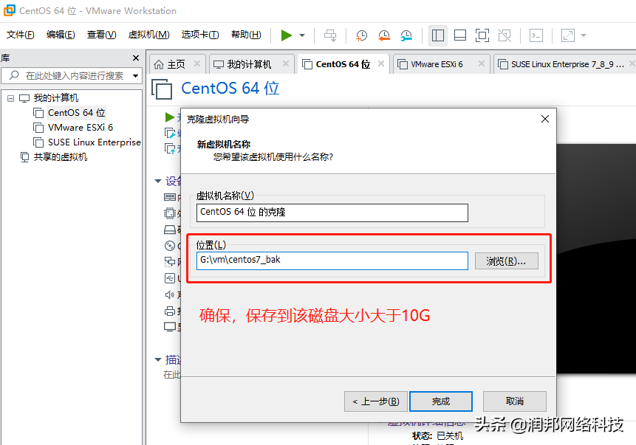
Task: Switch to the VMware ESXi 6 tab
Action: [437, 64]
